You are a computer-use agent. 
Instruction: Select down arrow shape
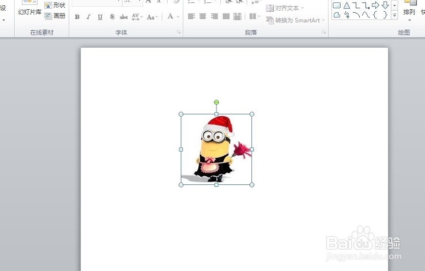pyautogui.click(x=385, y=5)
